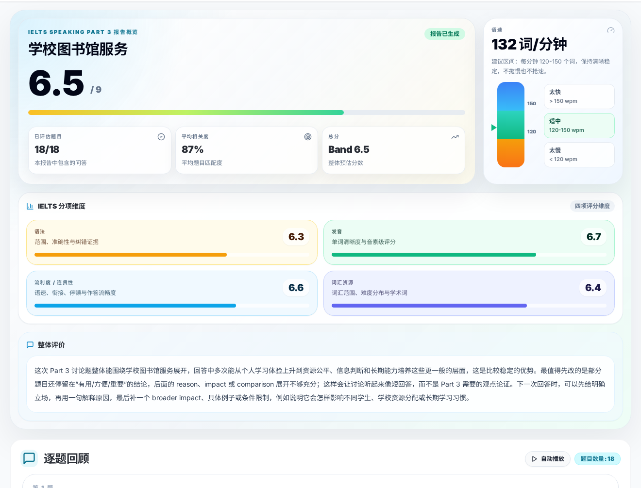Click the overall 6.5 score progress bar

(x=247, y=113)
